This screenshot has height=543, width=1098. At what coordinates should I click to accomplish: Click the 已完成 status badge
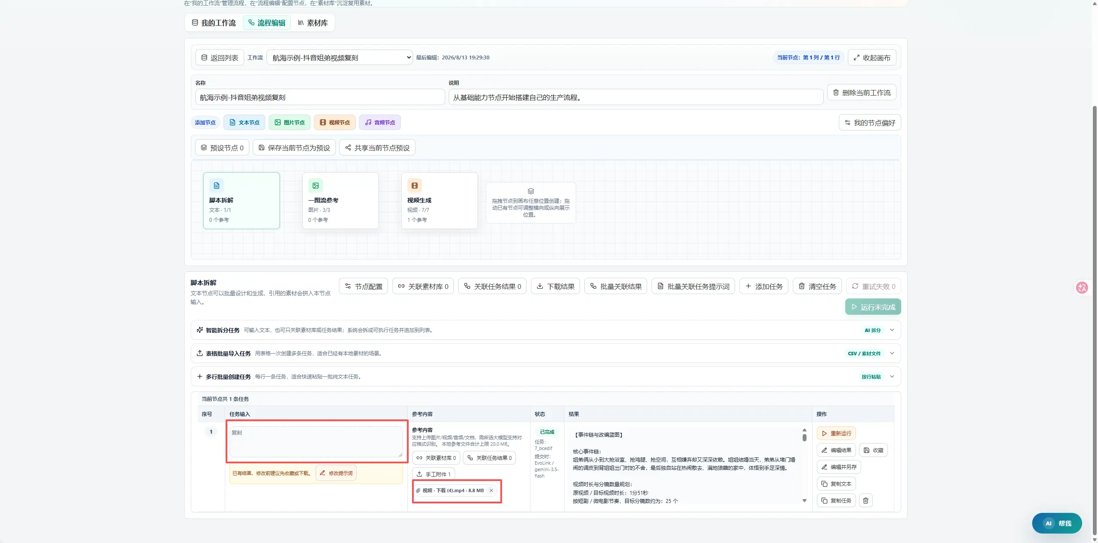pos(547,432)
